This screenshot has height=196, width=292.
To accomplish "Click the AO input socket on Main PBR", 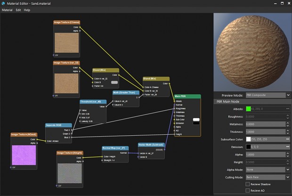I will pyautogui.click(x=174, y=131).
